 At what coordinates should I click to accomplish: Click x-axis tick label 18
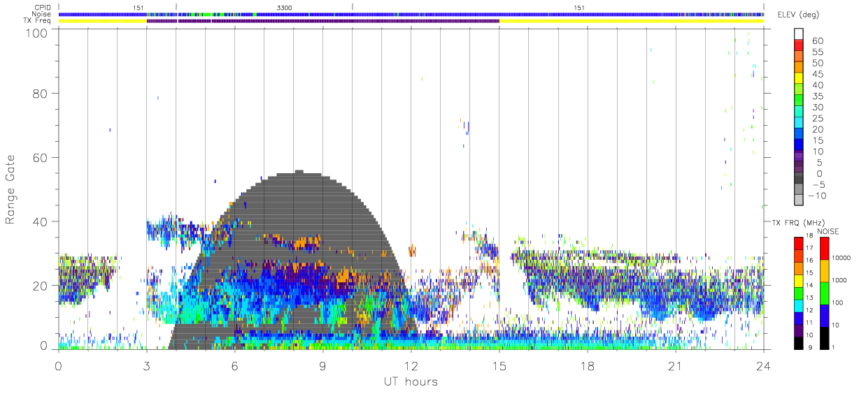pyautogui.click(x=587, y=366)
